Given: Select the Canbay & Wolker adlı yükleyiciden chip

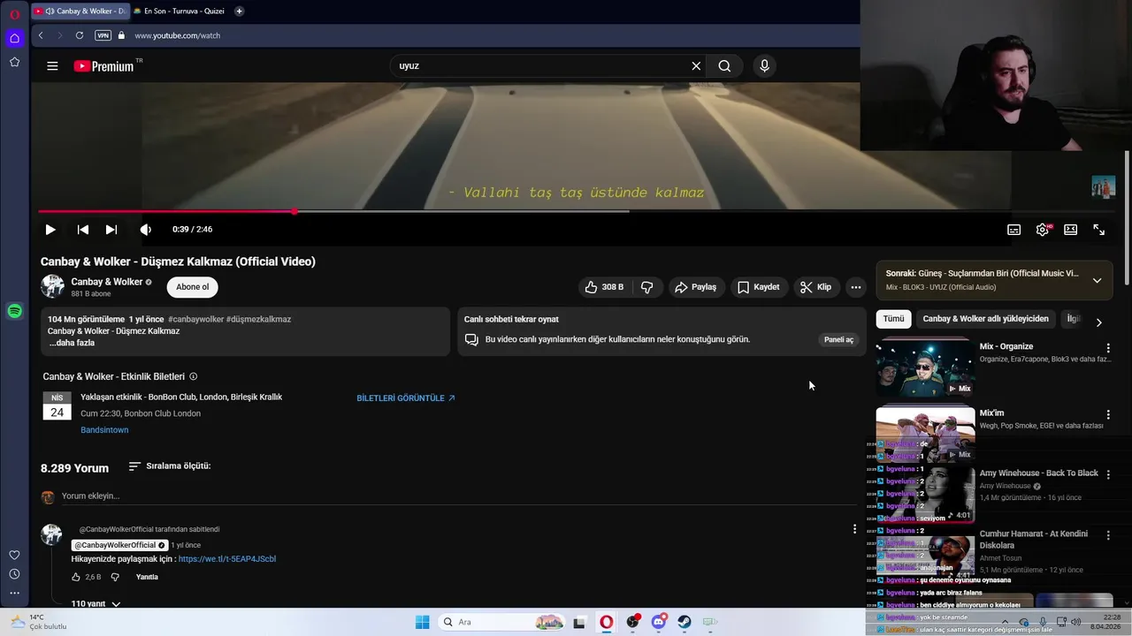Looking at the screenshot, I should coord(985,319).
